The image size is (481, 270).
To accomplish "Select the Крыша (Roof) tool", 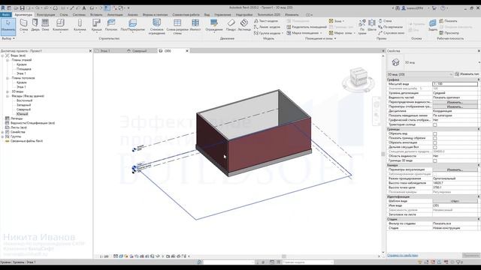I will tap(96, 25).
